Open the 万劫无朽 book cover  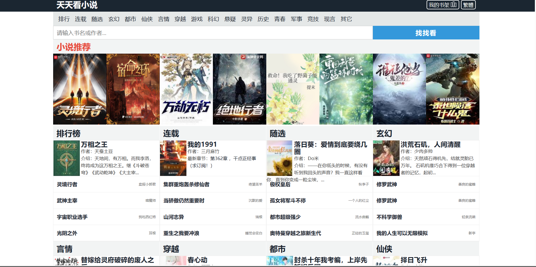click(x=186, y=89)
